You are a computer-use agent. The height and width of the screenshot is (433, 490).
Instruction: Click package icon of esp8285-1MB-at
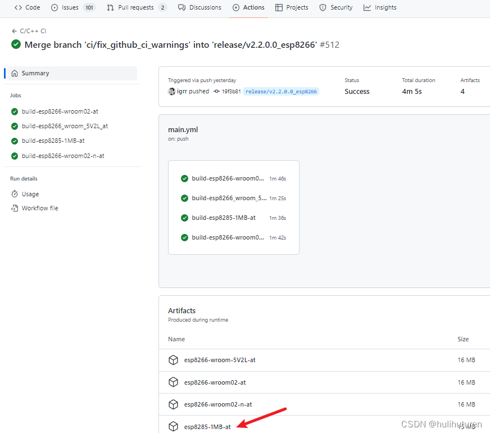(174, 426)
